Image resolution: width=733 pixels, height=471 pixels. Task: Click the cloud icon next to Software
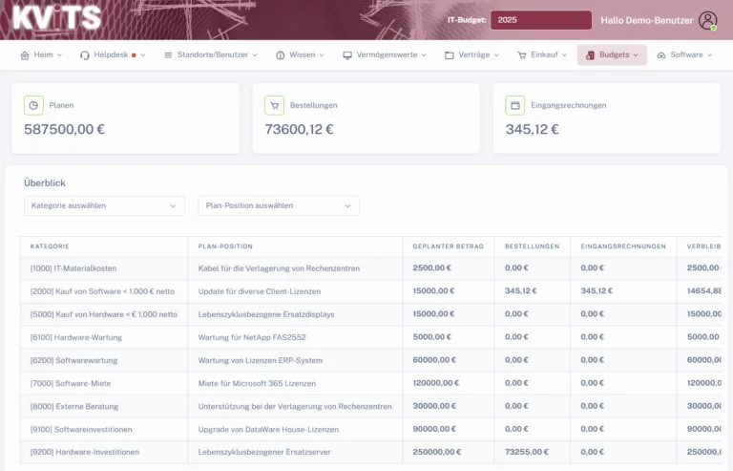point(660,55)
